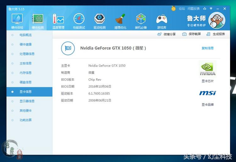Image resolution: width=236 pixels, height=162 pixels.
Task: Click the Weibo icon beside 微博分享
Action: tap(159, 34)
